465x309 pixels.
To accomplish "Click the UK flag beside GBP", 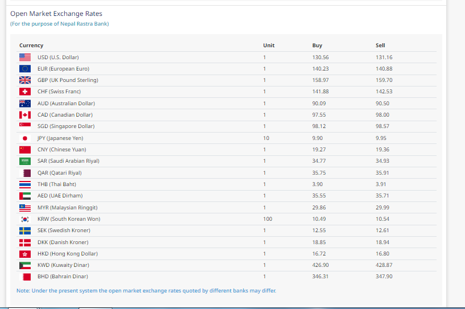I will click(25, 80).
